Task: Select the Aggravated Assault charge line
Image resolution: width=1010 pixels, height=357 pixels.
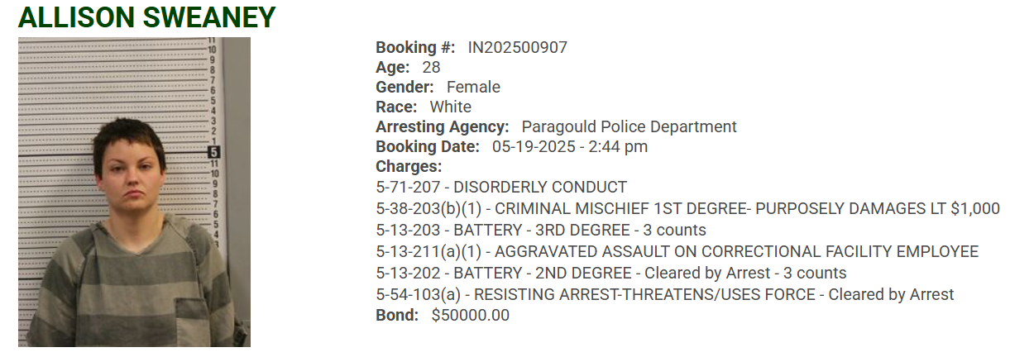Action: 677,251
